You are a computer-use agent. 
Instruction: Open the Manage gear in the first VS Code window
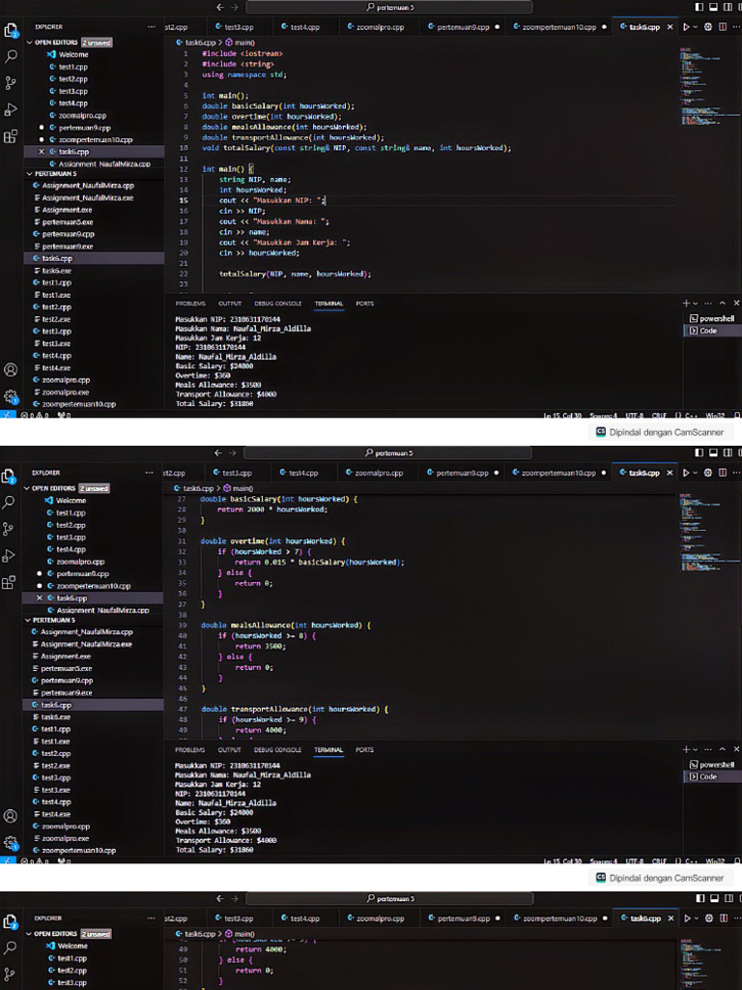click(x=11, y=396)
